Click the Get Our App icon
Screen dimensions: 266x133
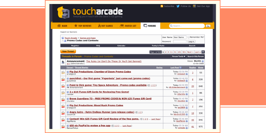195,6
